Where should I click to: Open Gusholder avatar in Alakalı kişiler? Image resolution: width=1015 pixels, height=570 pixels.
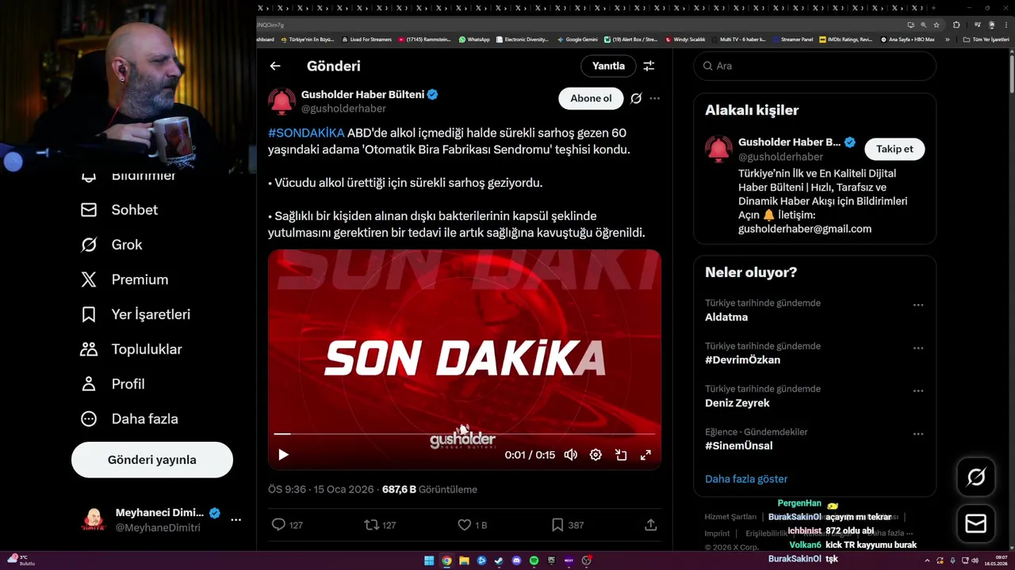[718, 149]
